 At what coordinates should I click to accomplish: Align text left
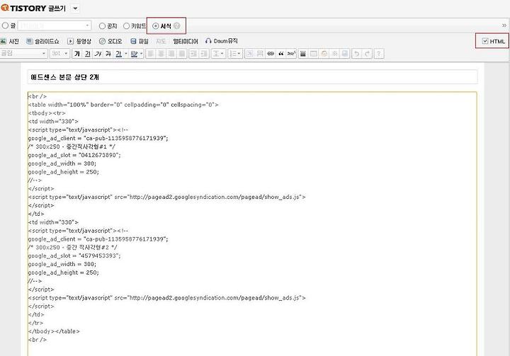(150, 54)
